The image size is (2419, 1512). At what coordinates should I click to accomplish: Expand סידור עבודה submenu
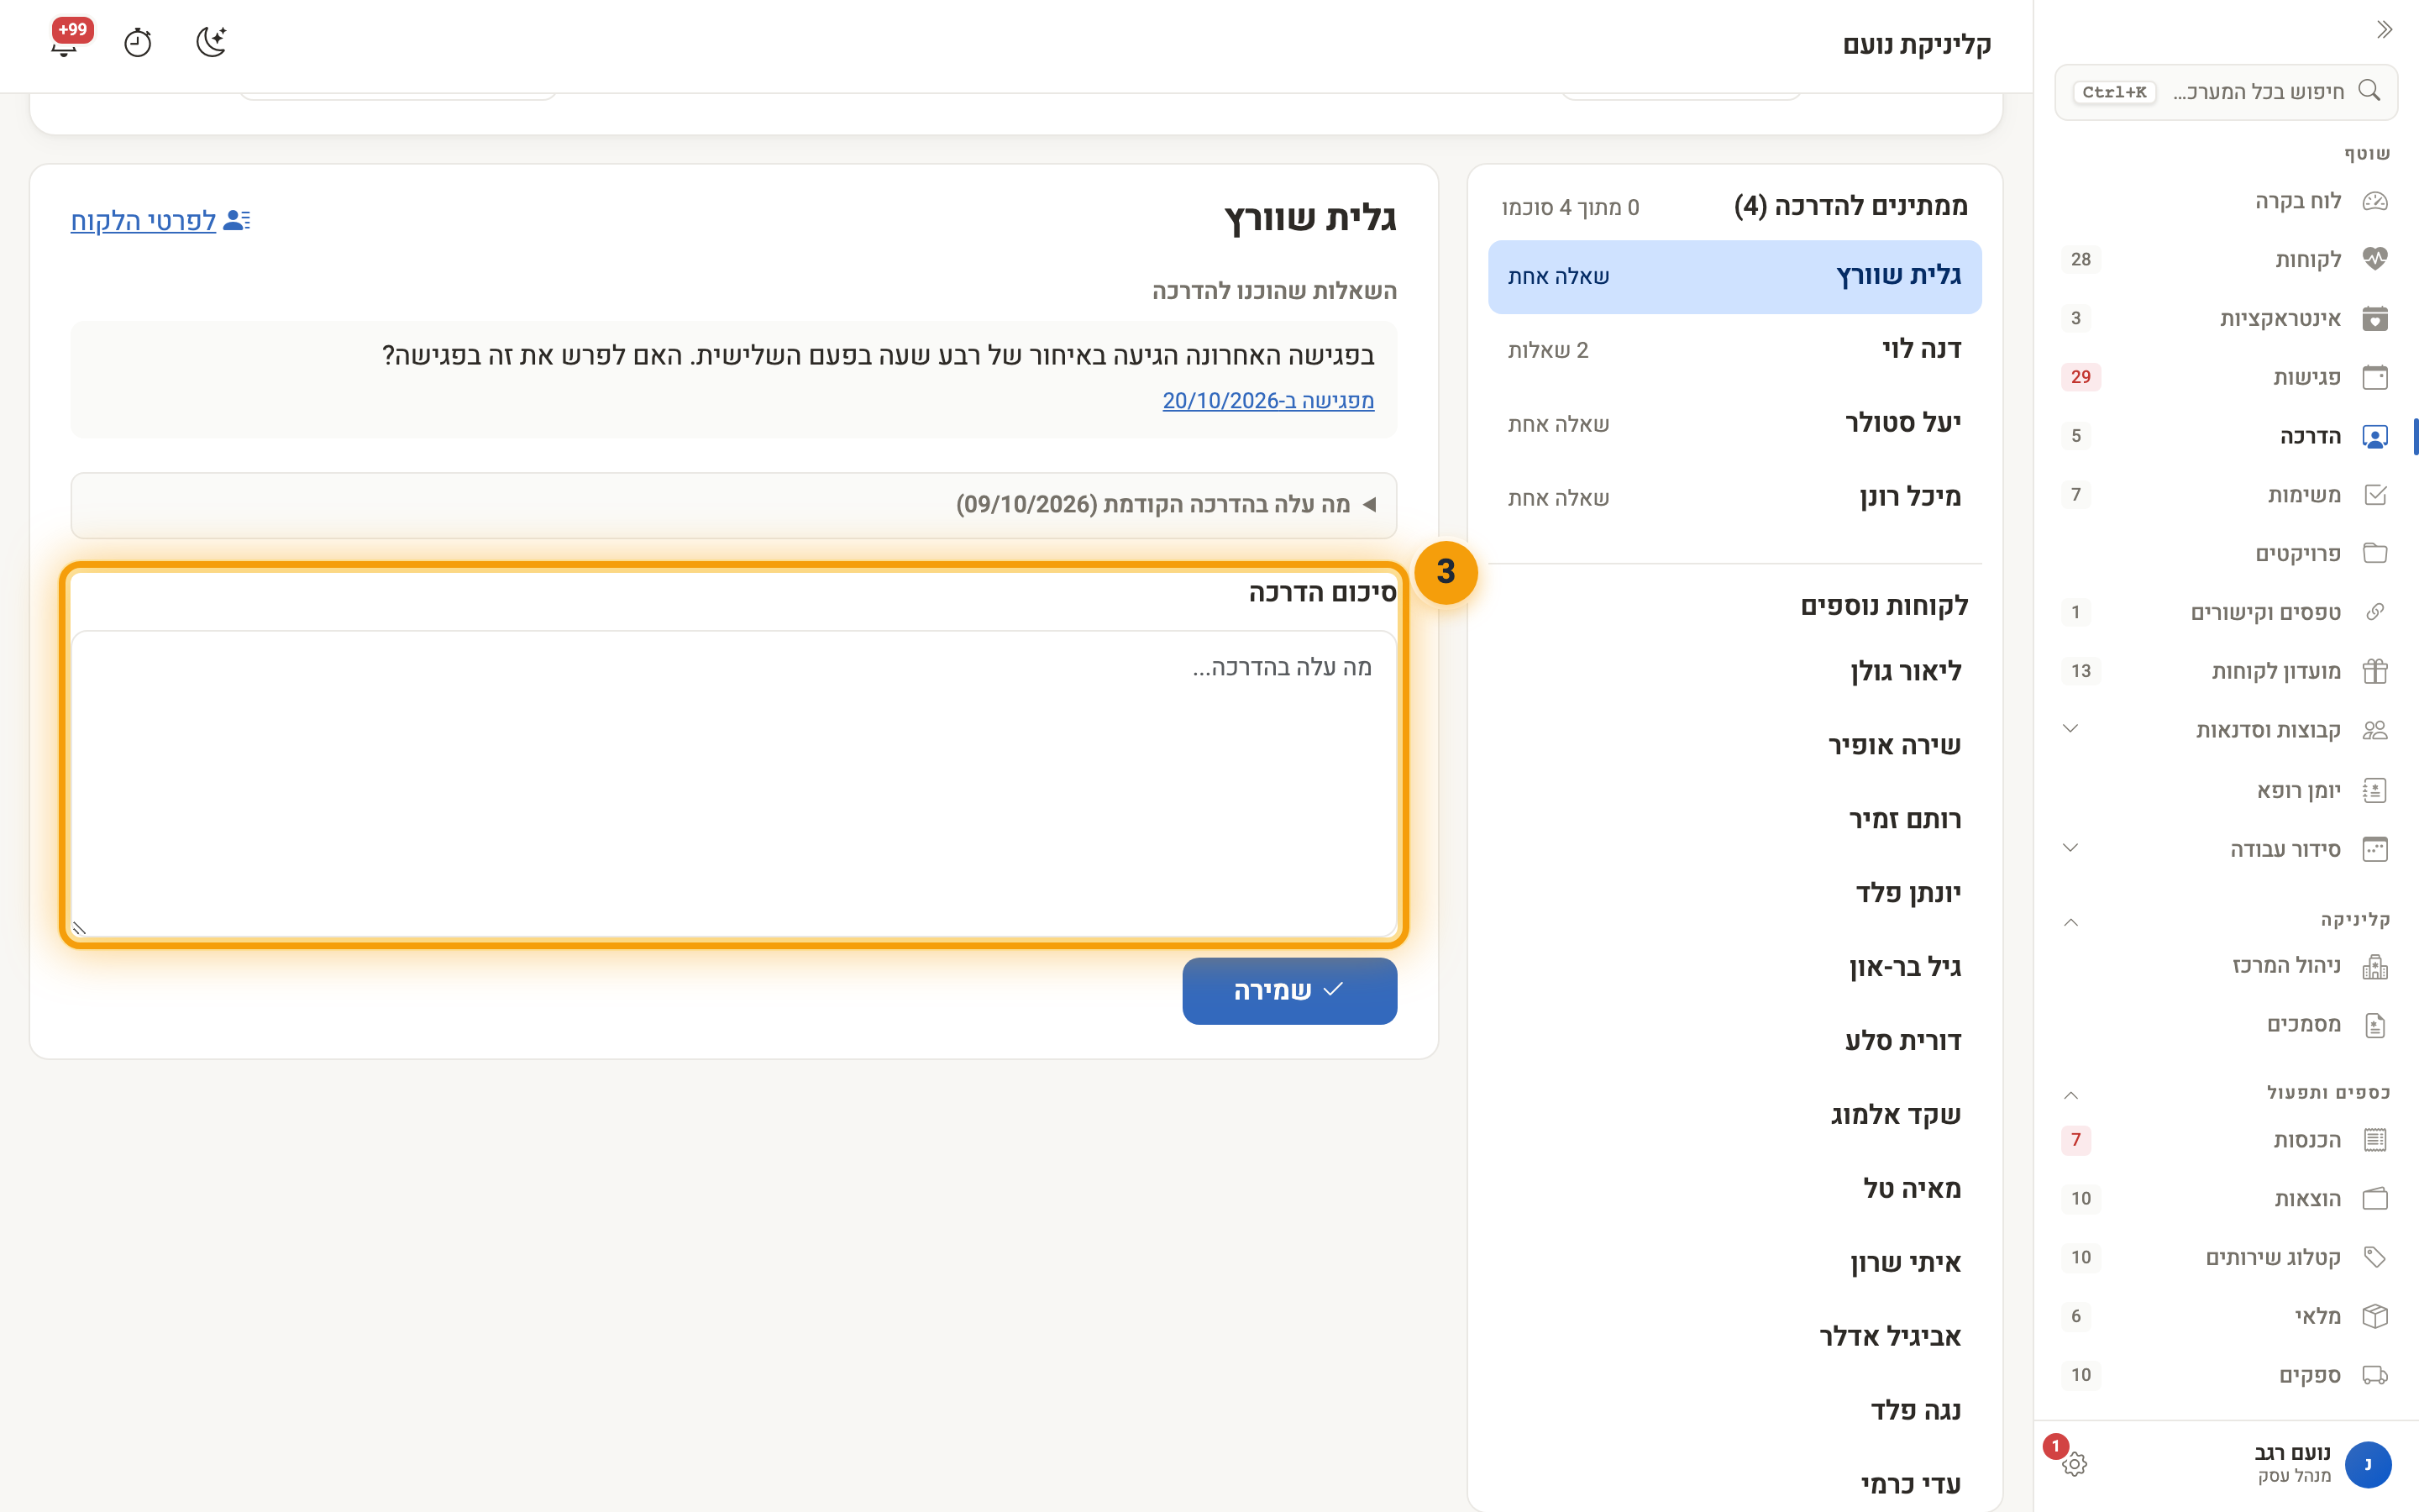coord(2070,849)
